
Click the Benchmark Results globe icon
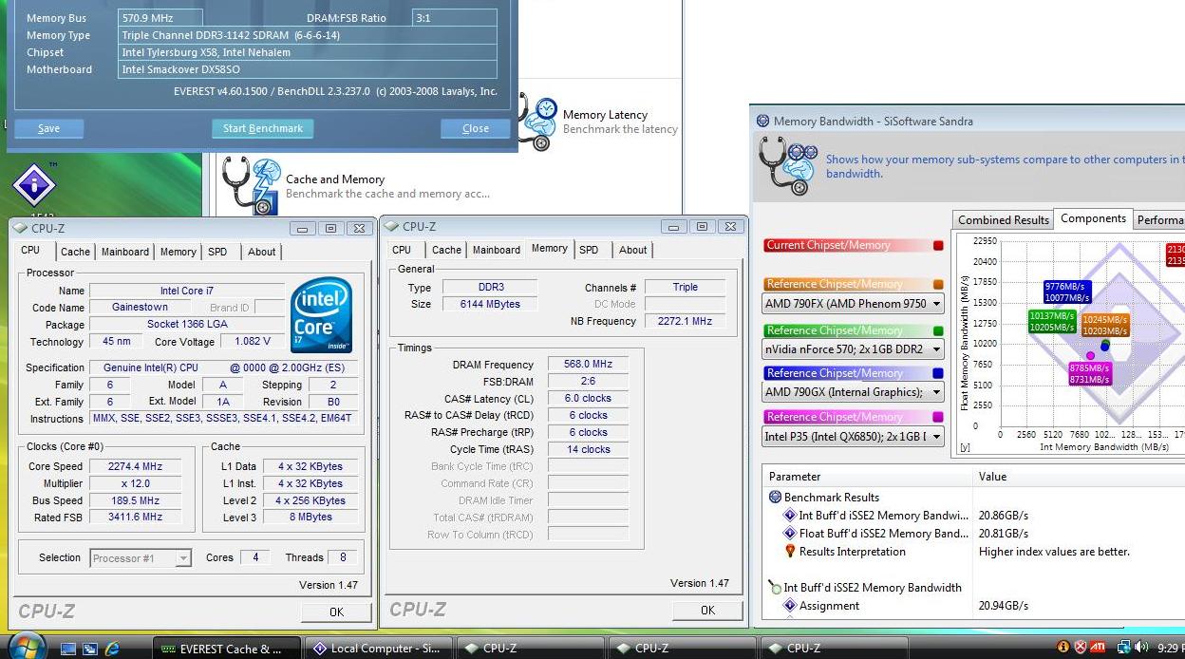tap(774, 498)
